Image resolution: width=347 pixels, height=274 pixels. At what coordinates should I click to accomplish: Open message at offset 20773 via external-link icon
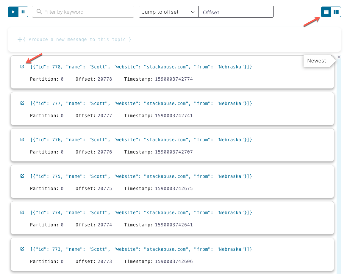point(22,249)
